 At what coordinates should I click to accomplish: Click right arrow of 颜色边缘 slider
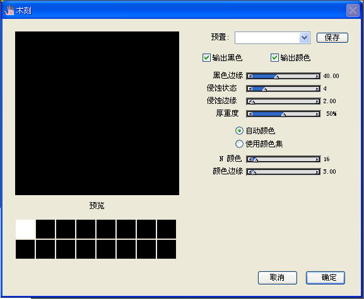(317, 172)
